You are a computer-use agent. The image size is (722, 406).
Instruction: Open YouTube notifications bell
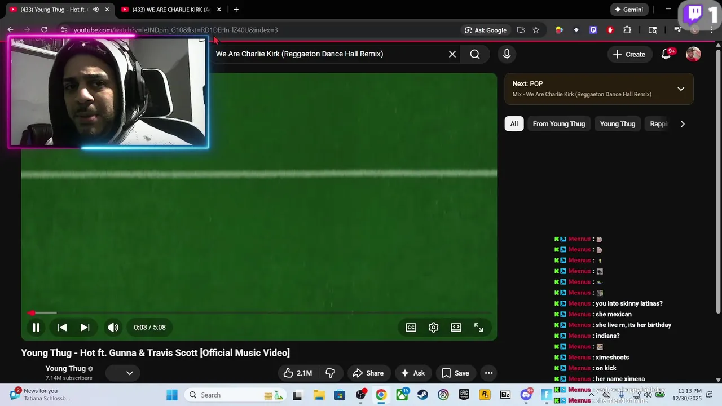[666, 54]
